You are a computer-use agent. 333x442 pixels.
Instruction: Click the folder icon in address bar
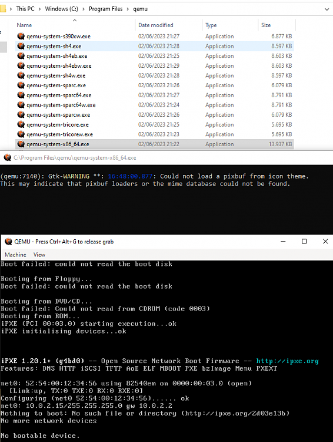tap(2, 9)
